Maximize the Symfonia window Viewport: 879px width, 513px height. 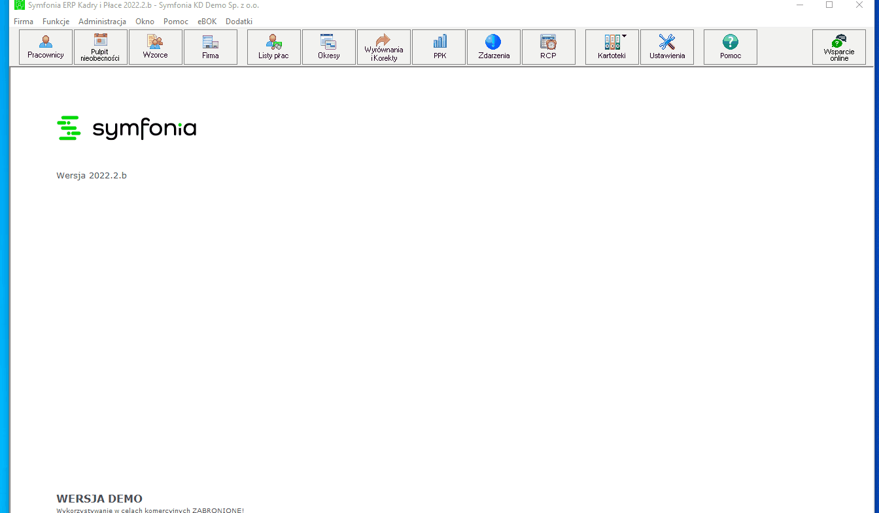coord(829,5)
